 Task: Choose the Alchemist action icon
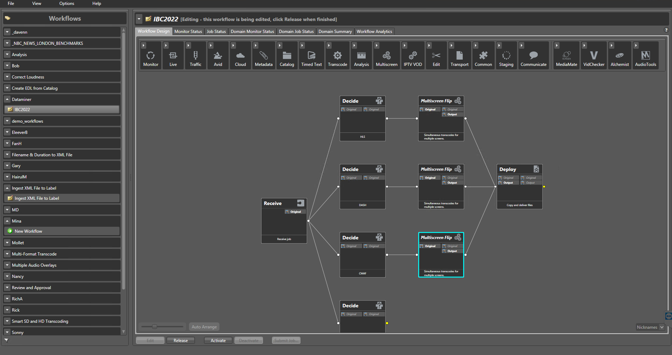(620, 55)
